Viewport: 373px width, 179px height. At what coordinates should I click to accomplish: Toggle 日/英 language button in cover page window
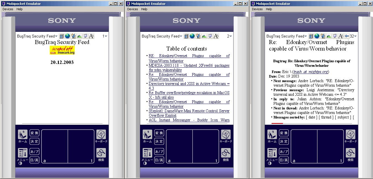(34, 160)
